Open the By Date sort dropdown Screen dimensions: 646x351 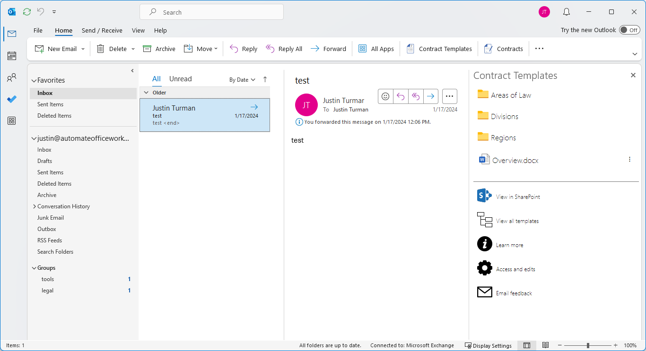point(242,80)
